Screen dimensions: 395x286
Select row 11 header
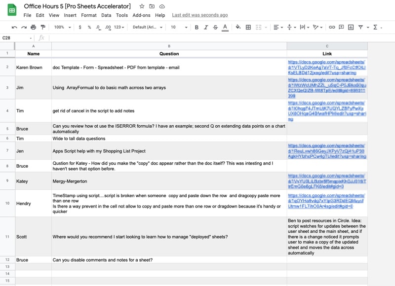7,237
